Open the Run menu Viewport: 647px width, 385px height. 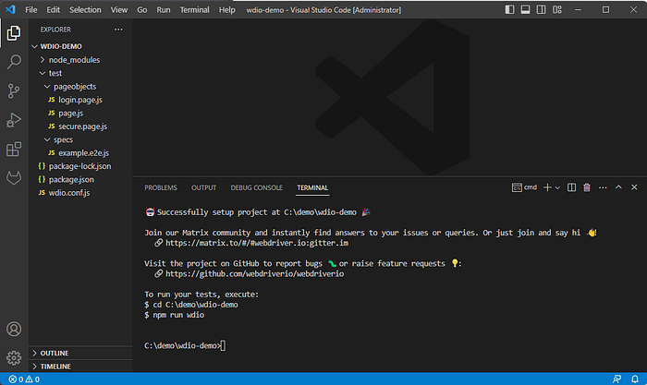pos(164,10)
